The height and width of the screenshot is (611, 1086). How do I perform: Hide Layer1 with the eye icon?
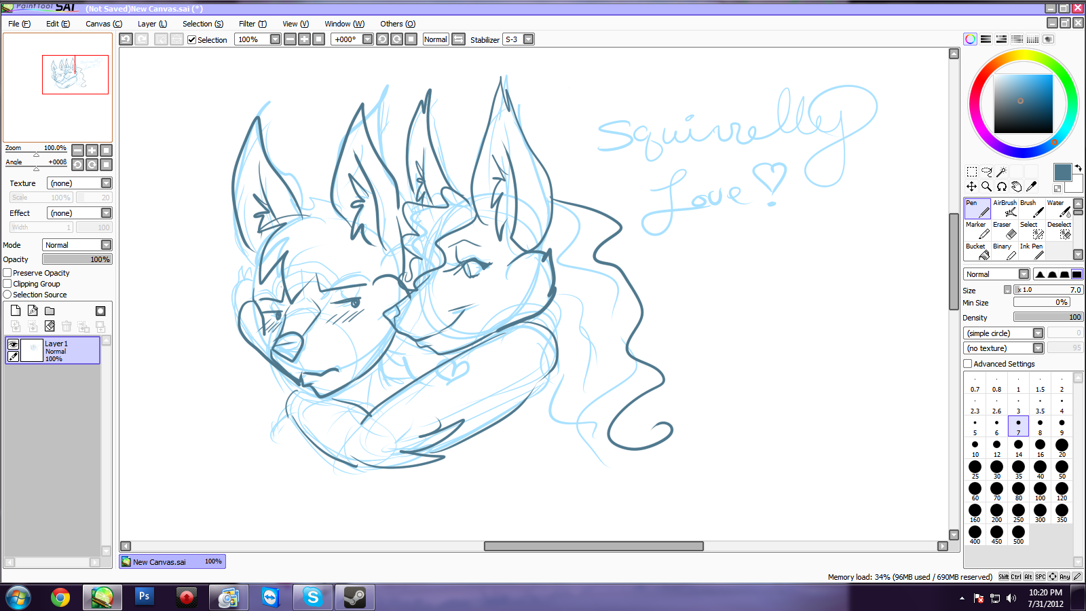click(x=13, y=344)
